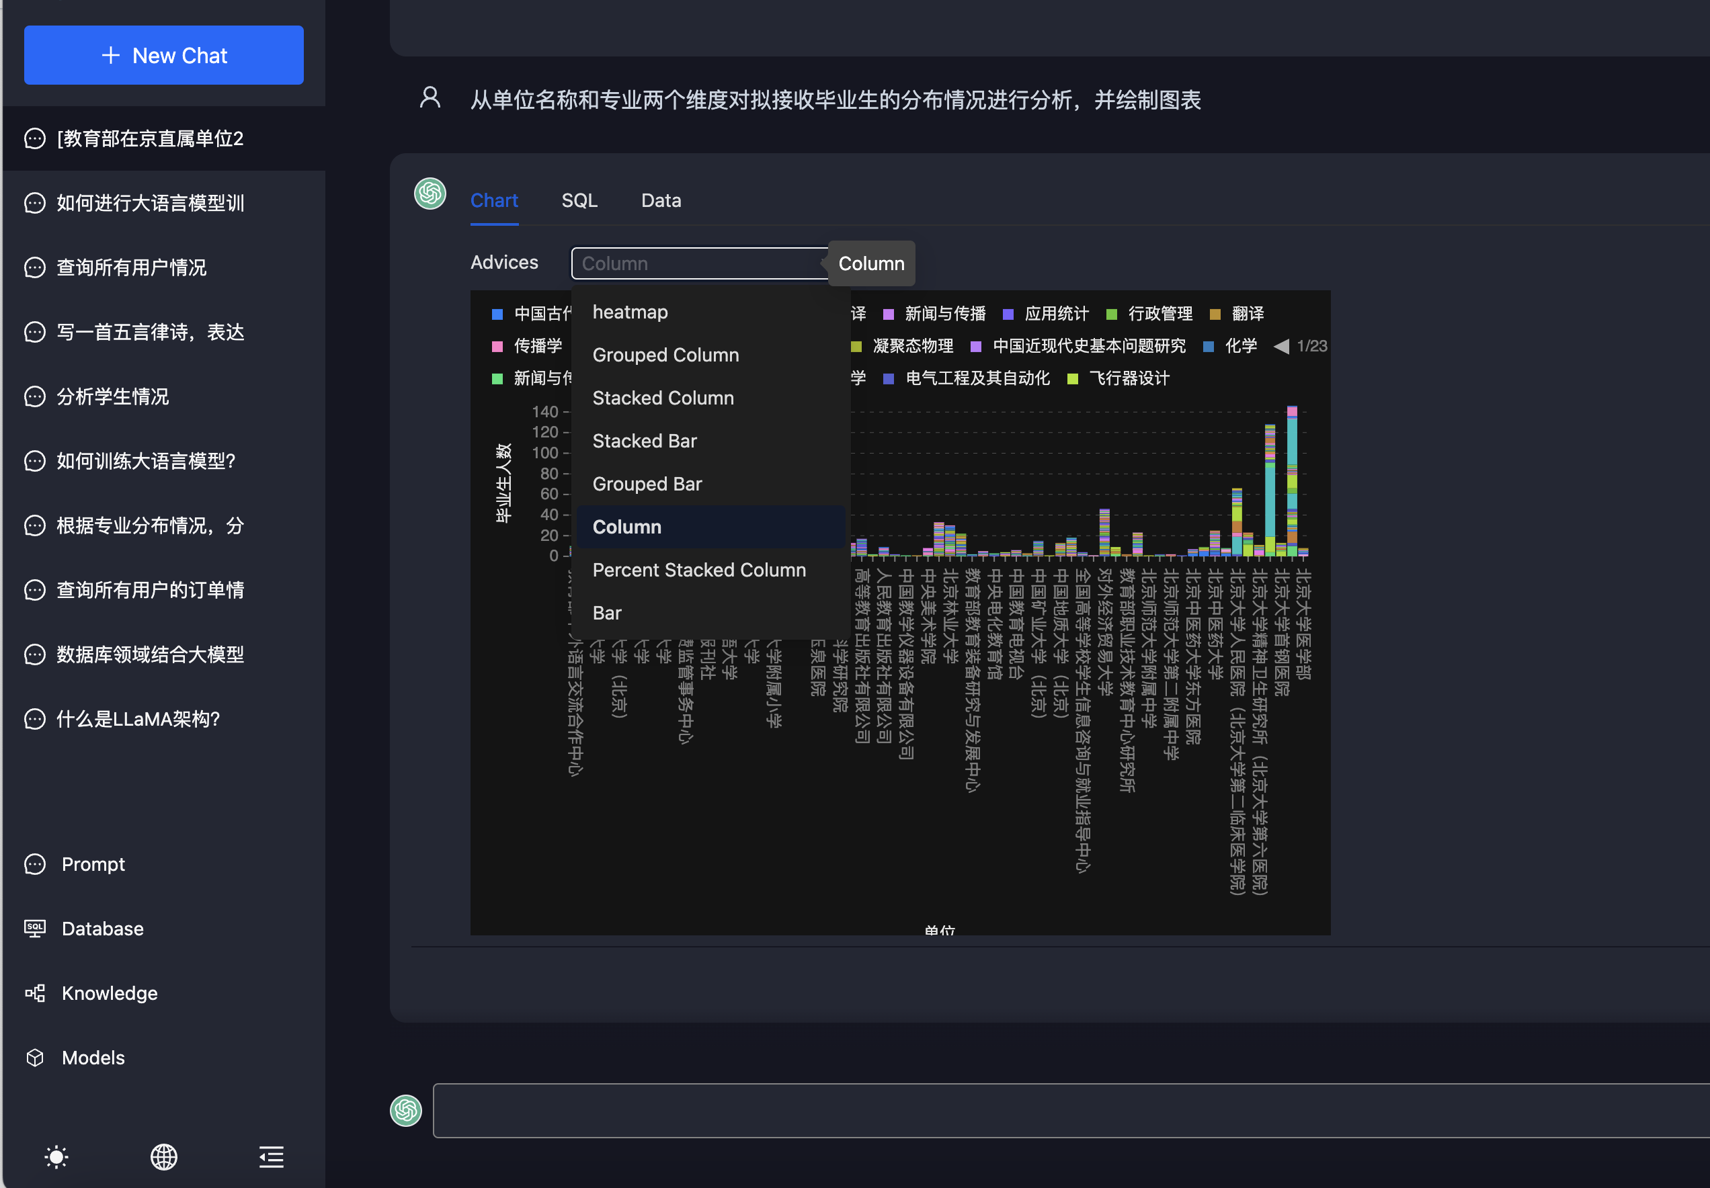Click the tallest bar for 北京大学医学部
Image resolution: width=1710 pixels, height=1188 pixels.
1293,481
